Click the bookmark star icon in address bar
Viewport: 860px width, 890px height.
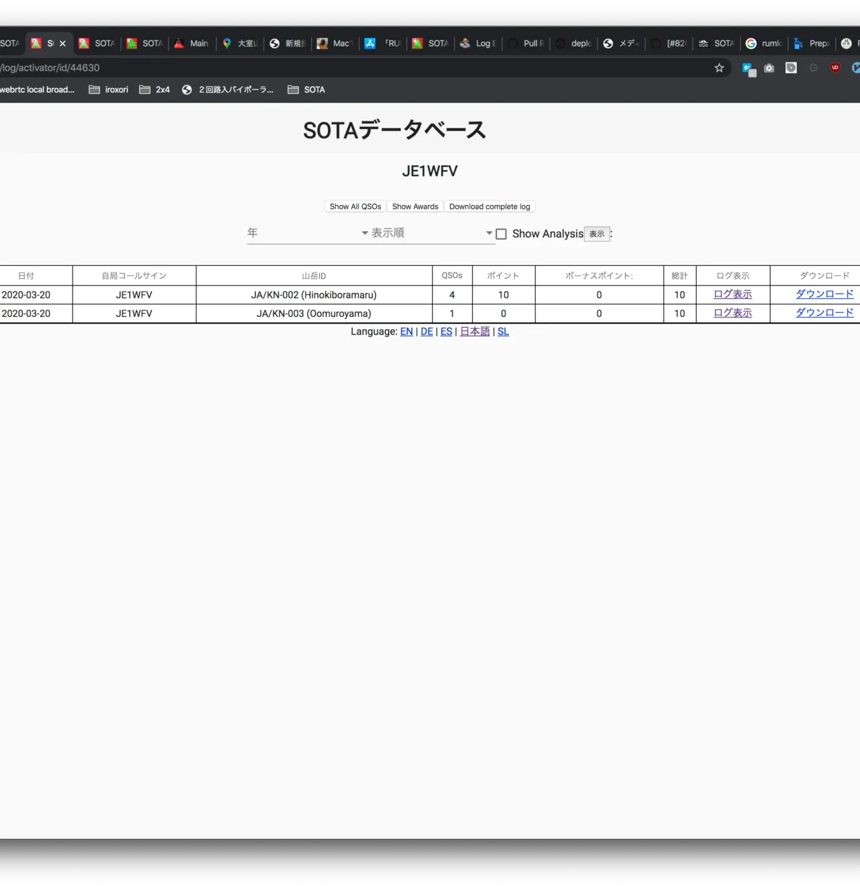pyautogui.click(x=719, y=68)
